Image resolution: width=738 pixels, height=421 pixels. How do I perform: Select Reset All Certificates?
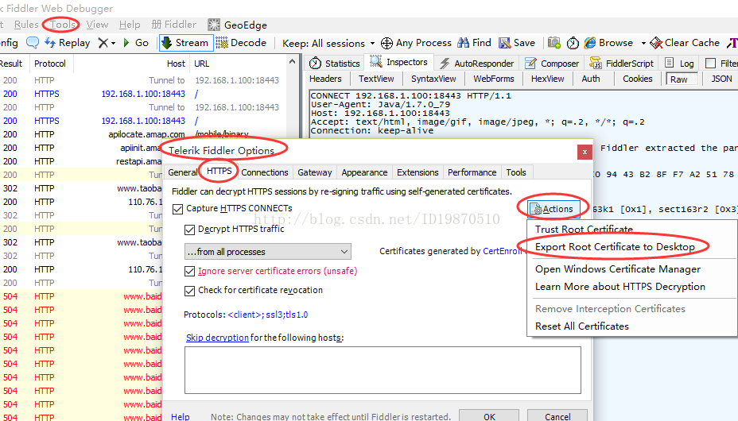[x=582, y=326]
